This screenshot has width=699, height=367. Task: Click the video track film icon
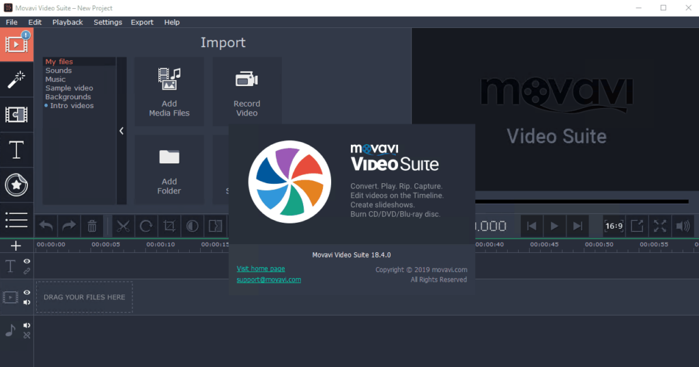tap(10, 297)
